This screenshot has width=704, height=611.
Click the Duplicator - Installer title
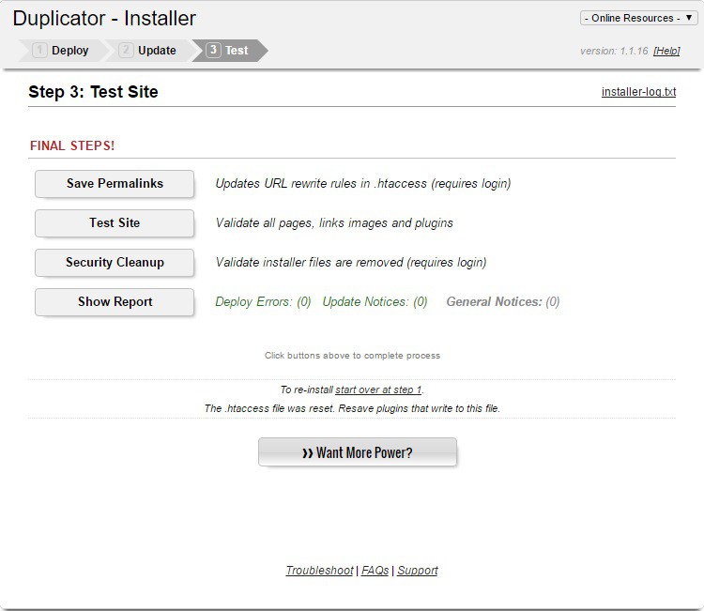[x=104, y=19]
